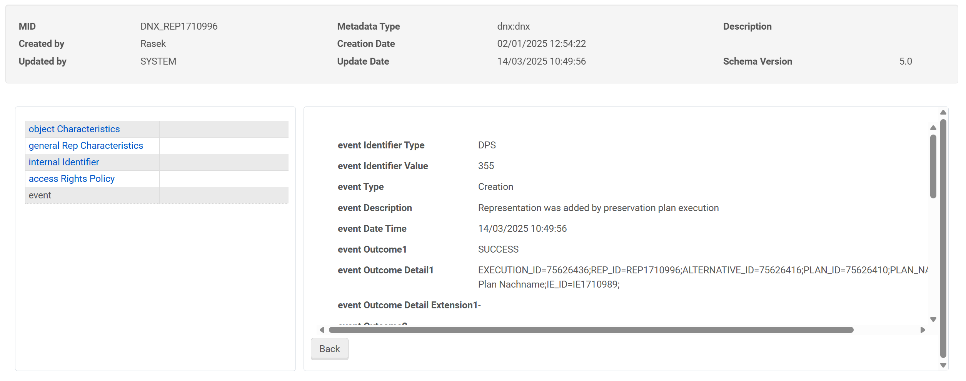966x381 pixels.
Task: Click the SUCCESS event outcome value
Action: click(498, 250)
